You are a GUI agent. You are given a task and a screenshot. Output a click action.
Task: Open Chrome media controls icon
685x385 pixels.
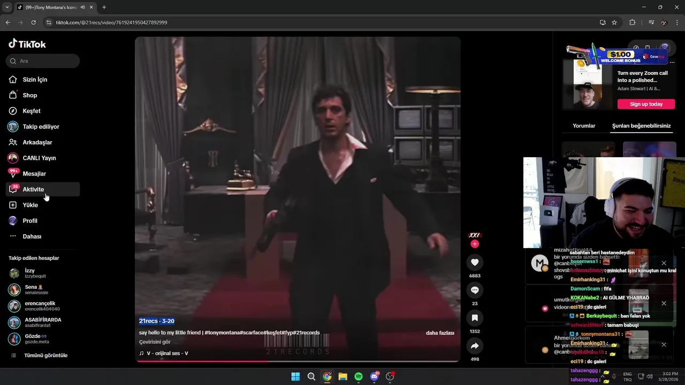pyautogui.click(x=651, y=22)
